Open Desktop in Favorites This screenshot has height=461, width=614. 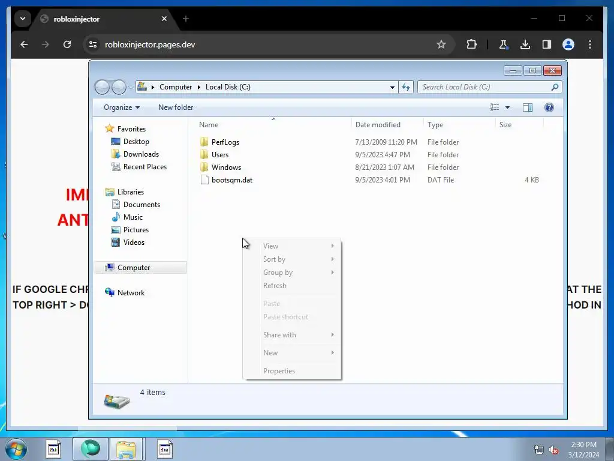[x=136, y=142]
